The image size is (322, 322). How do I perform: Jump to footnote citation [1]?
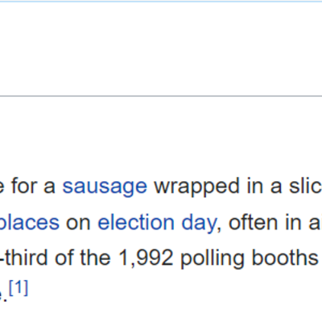click(x=19, y=287)
